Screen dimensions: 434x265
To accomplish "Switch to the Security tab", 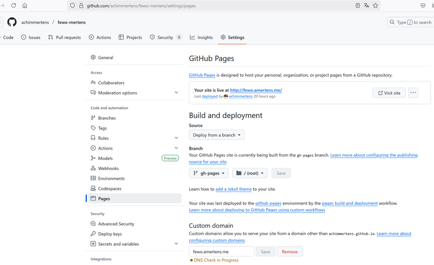I will 166,37.
